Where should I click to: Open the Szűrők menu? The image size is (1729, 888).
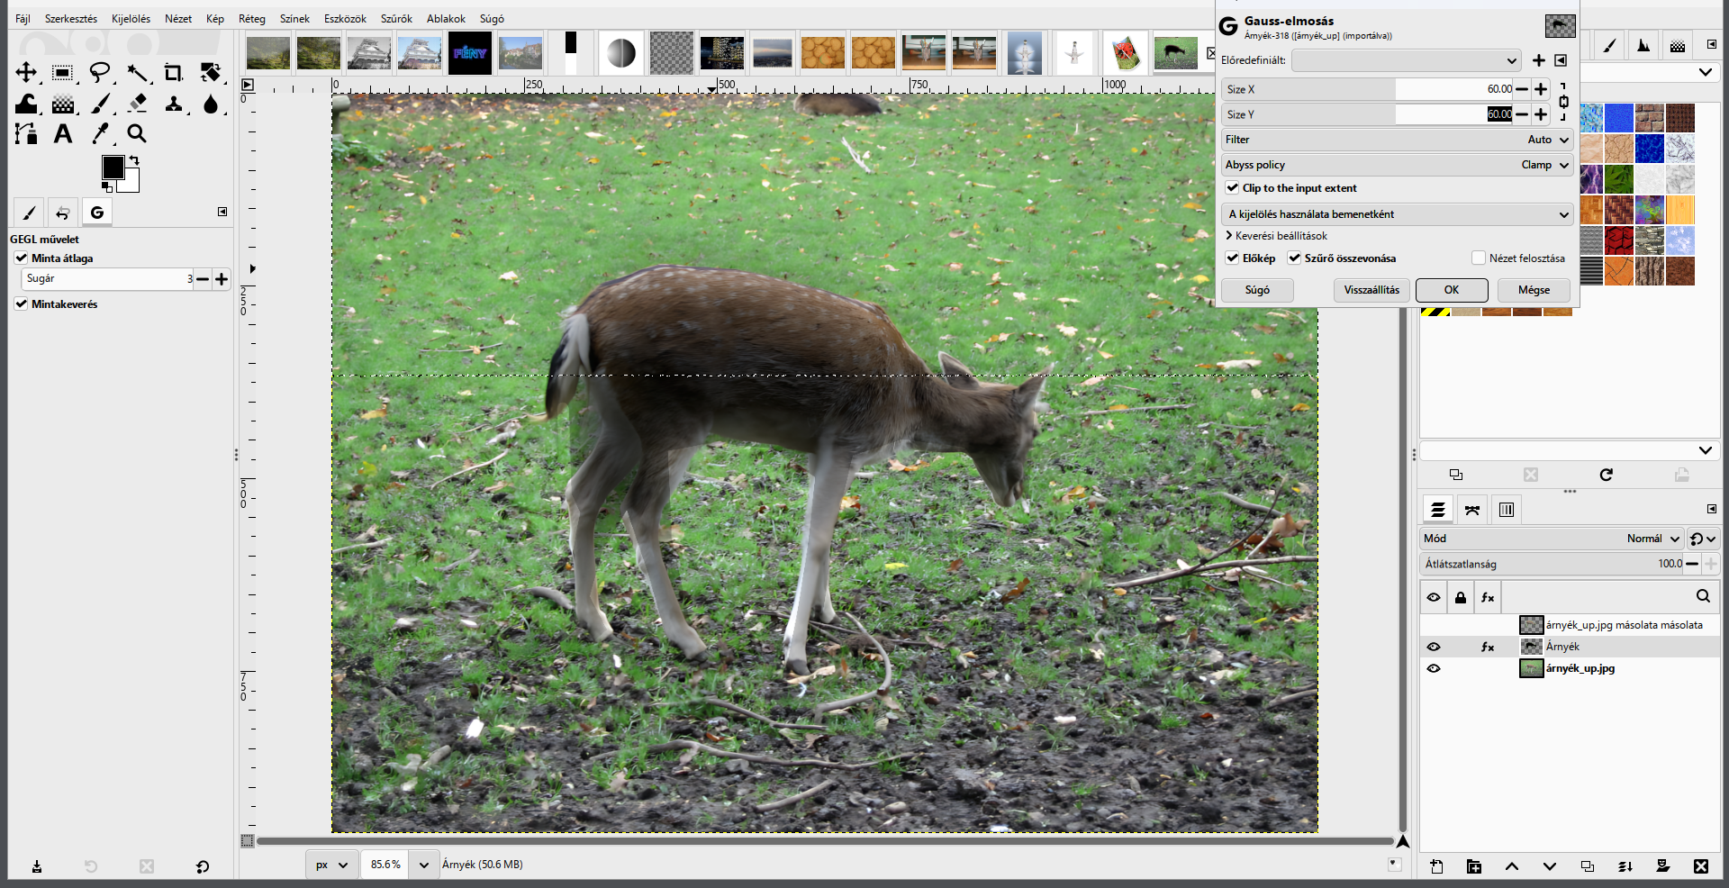tap(396, 19)
